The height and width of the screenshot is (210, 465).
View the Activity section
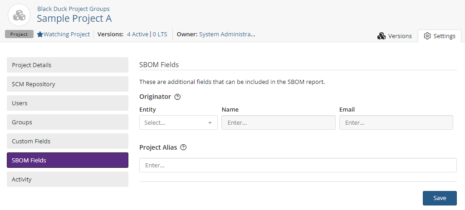[67, 179]
